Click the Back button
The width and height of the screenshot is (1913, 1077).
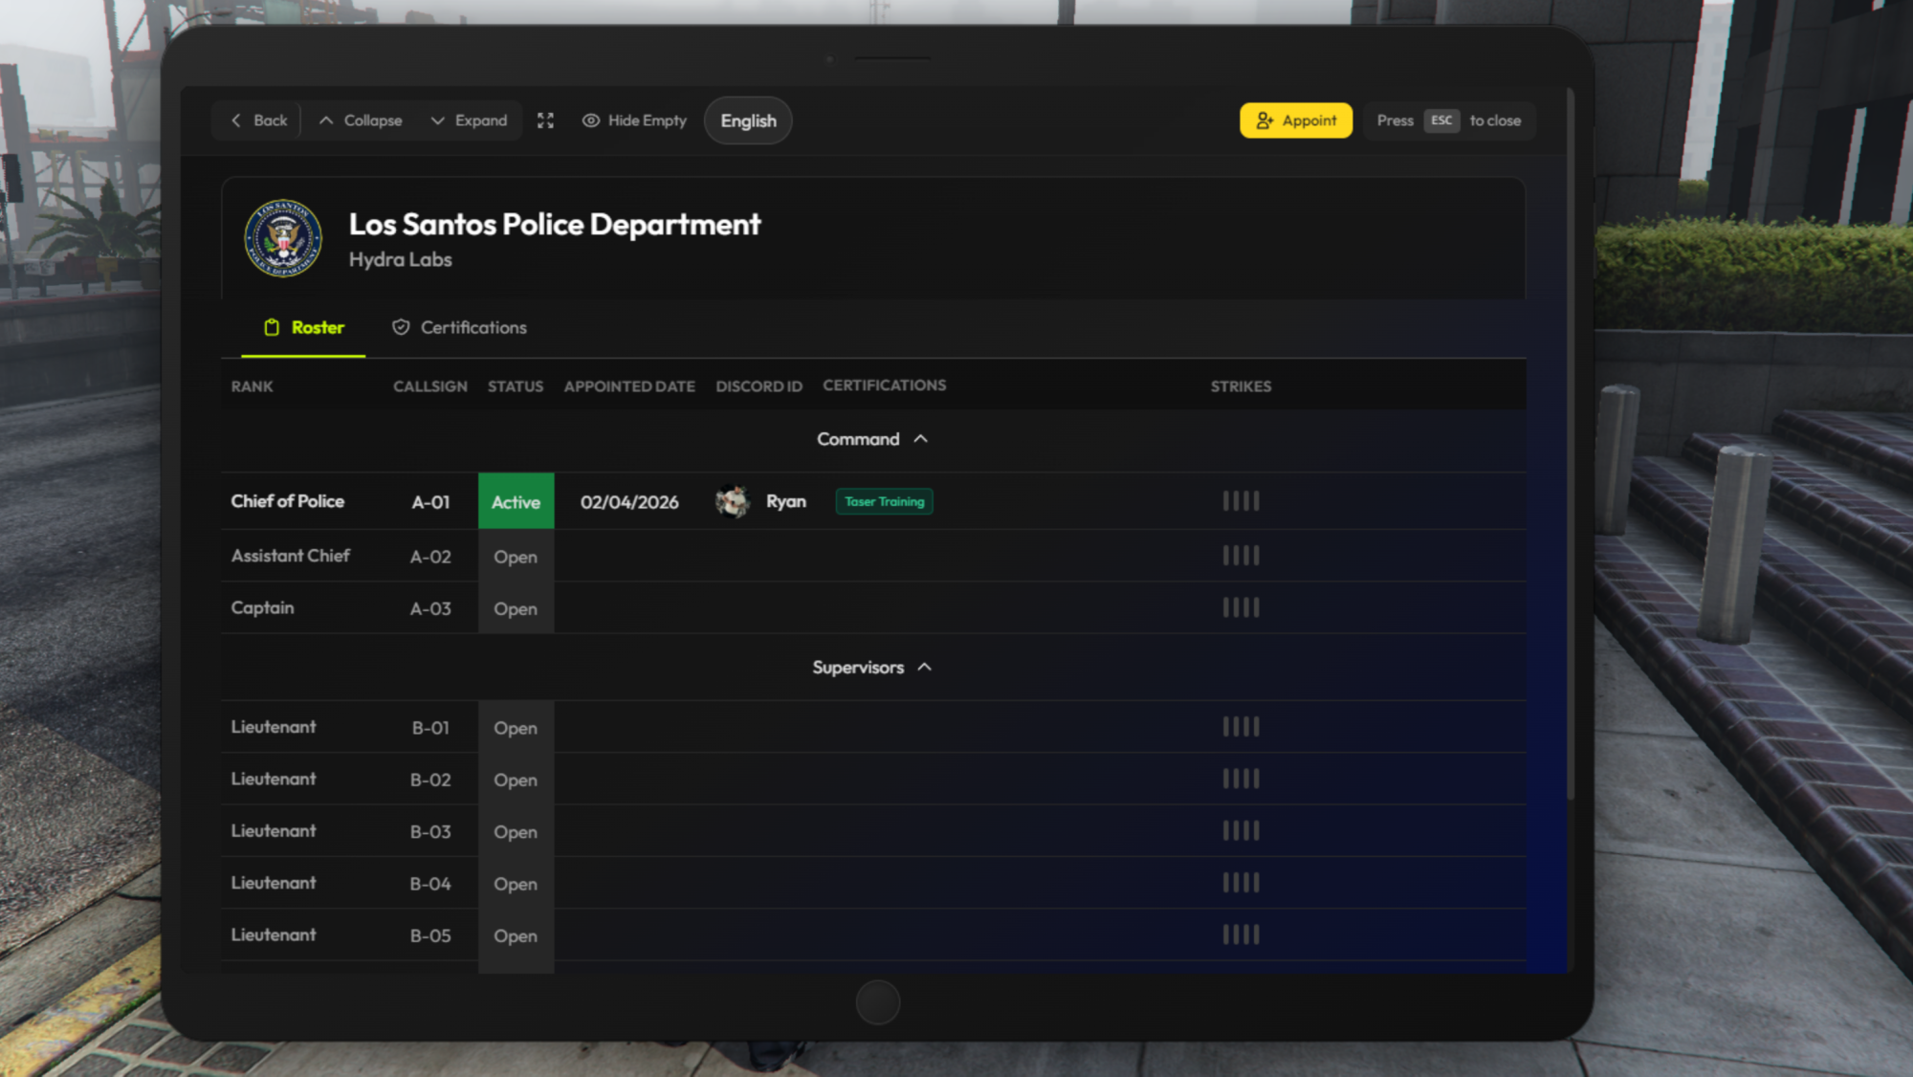click(x=255, y=121)
